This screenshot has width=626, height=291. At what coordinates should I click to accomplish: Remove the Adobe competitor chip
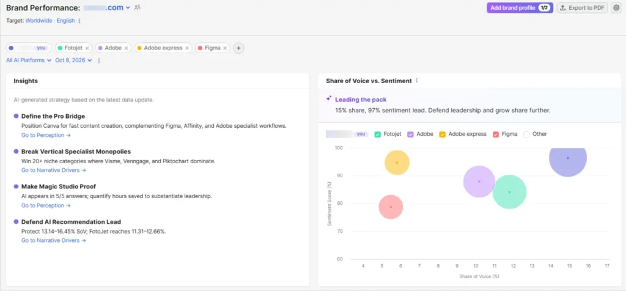coord(126,48)
